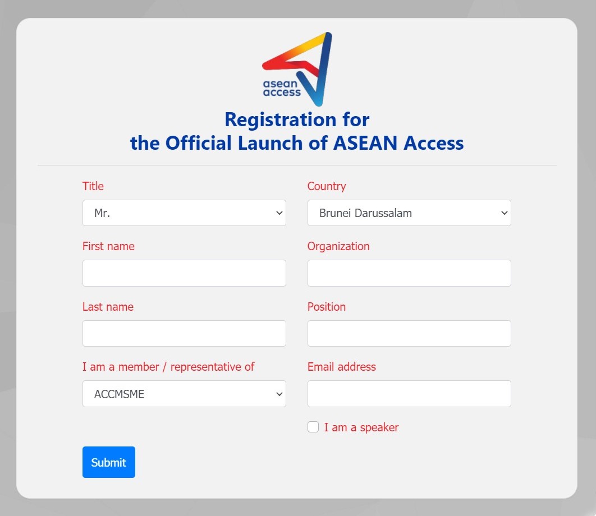Select the Email address input field
The image size is (596, 516).
pyautogui.click(x=409, y=394)
